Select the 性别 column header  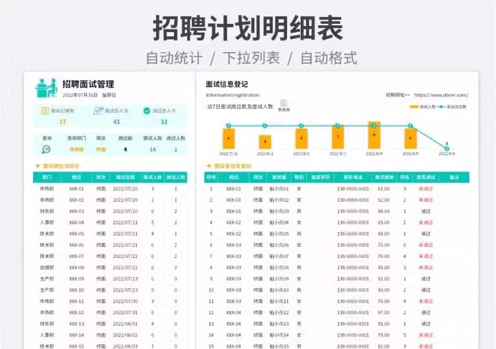click(x=299, y=177)
